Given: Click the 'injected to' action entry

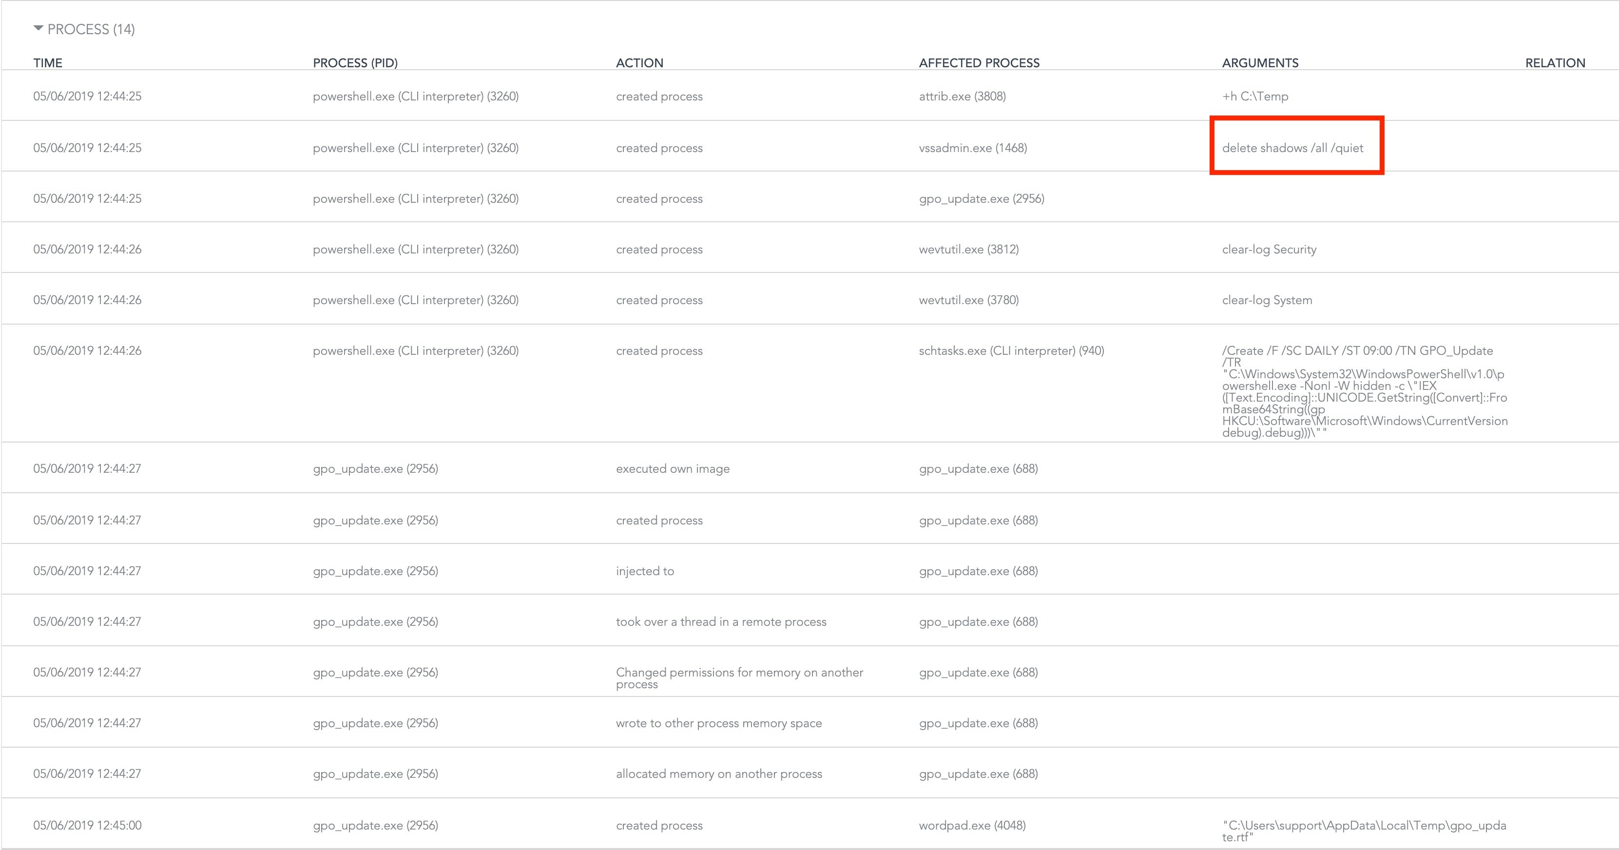Looking at the screenshot, I should (644, 571).
